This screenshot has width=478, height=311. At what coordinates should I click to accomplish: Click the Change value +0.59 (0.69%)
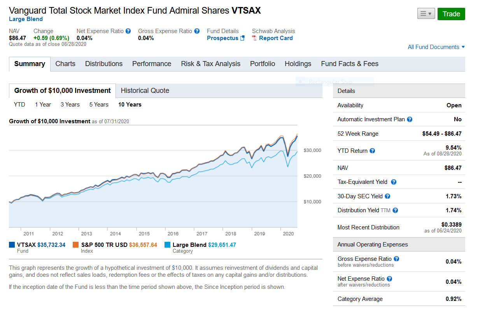pos(51,38)
